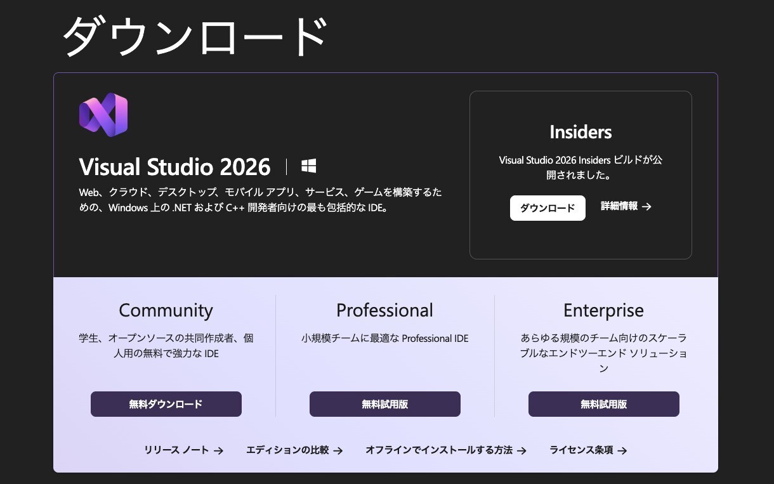
Task: Click the Community edition heading
Action: tap(166, 310)
